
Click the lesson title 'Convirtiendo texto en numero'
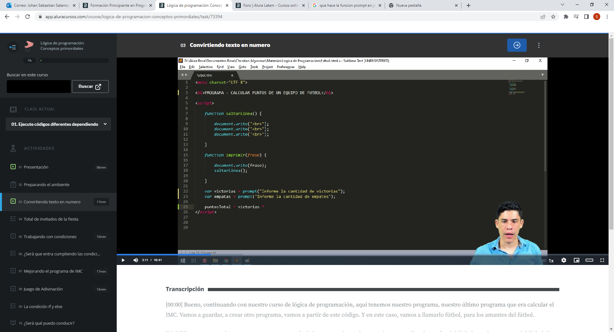230,45
